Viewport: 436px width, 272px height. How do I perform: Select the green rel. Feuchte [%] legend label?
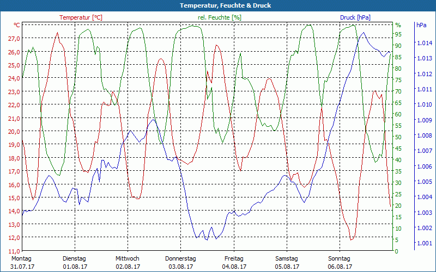219,17
